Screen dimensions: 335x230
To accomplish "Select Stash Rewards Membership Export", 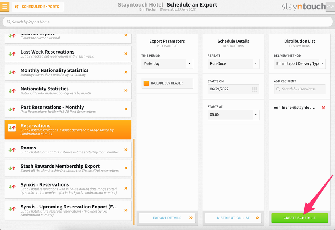I will (x=68, y=168).
